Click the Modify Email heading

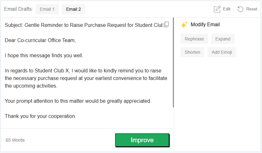point(205,25)
